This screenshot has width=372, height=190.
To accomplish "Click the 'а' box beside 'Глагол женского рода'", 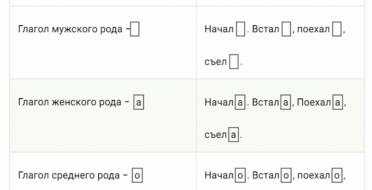I will pos(139,103).
